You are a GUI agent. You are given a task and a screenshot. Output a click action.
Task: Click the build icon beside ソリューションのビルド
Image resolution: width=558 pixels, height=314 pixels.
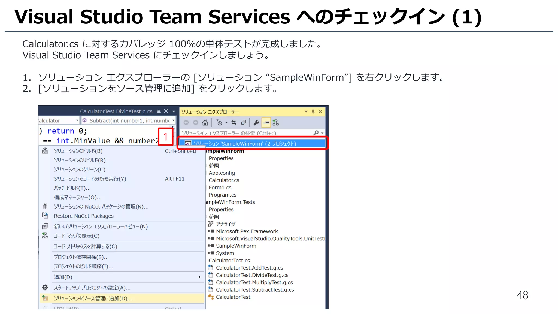(x=45, y=151)
